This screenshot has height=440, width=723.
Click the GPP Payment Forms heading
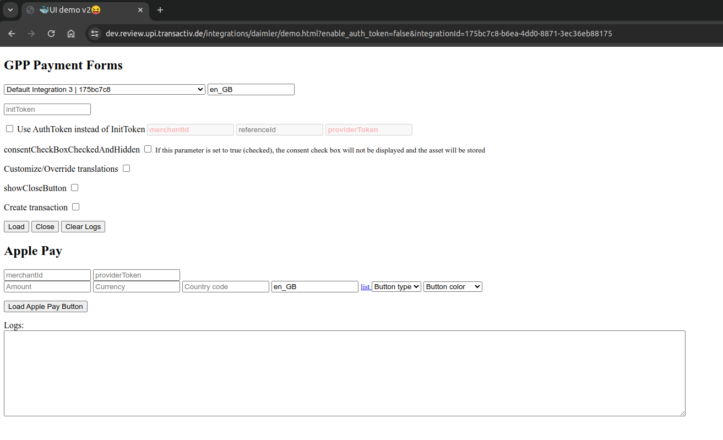(63, 65)
